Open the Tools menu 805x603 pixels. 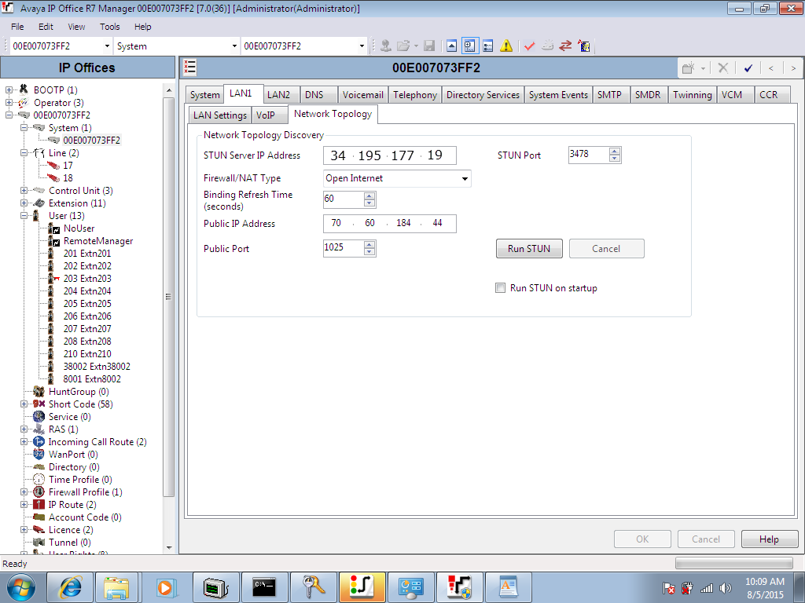(x=110, y=27)
